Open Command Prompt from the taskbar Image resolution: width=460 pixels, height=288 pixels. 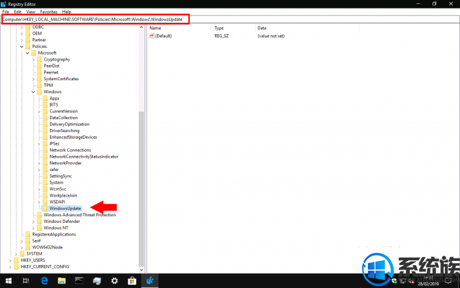[80, 281]
